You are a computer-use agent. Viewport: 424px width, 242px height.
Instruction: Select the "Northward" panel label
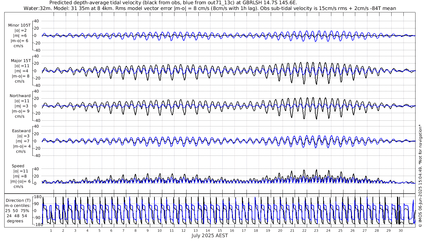(20, 96)
